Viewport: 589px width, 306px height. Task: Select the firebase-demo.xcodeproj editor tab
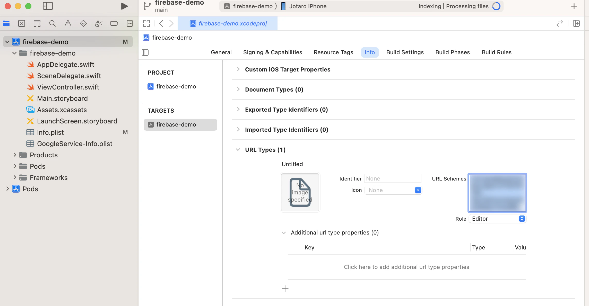[228, 23]
